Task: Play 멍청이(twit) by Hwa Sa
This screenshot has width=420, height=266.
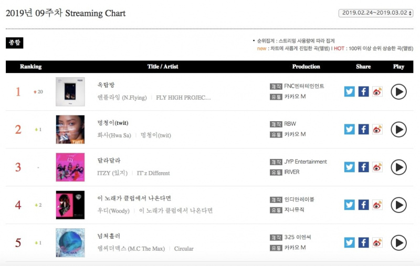Action: 398,130
